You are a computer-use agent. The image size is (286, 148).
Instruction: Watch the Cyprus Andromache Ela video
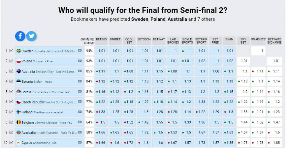coord(80,143)
